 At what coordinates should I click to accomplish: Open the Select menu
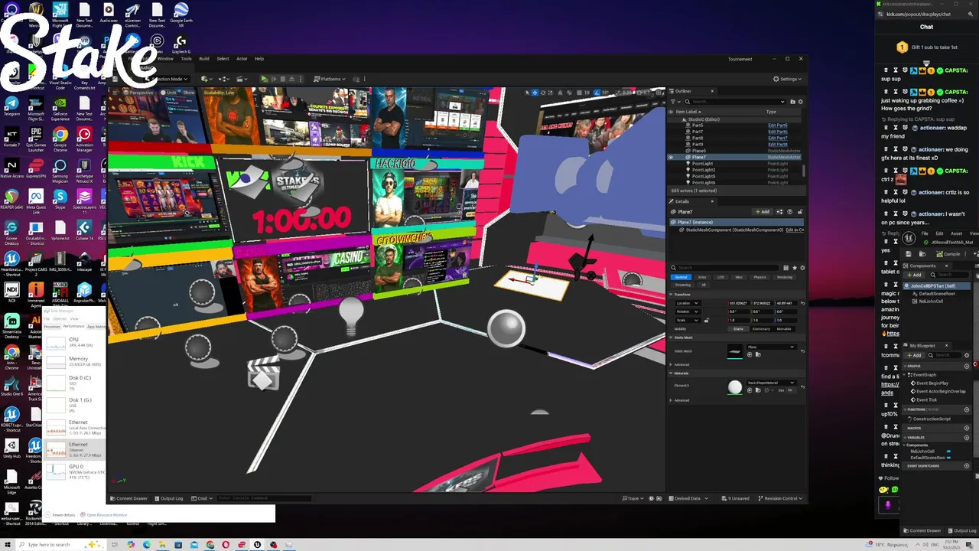pyautogui.click(x=223, y=59)
